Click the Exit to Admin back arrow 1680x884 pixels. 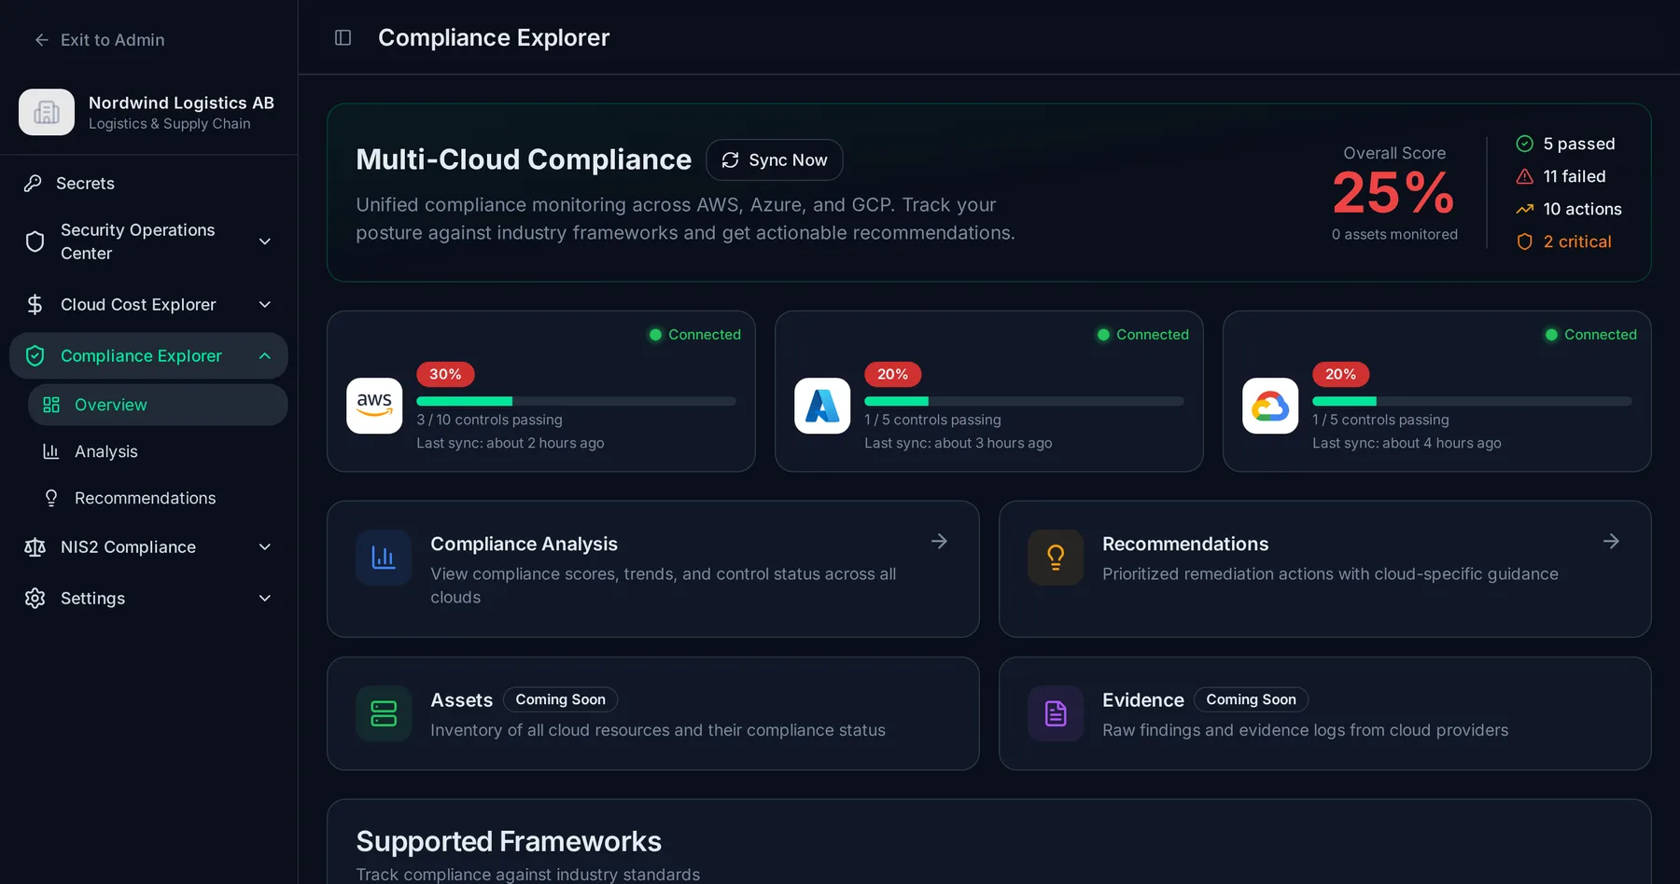41,40
